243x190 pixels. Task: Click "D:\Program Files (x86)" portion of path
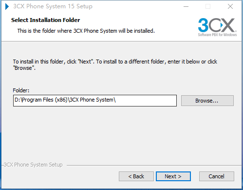click(41, 100)
